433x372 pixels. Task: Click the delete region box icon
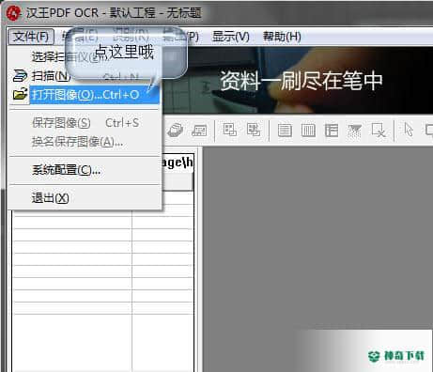click(x=379, y=130)
